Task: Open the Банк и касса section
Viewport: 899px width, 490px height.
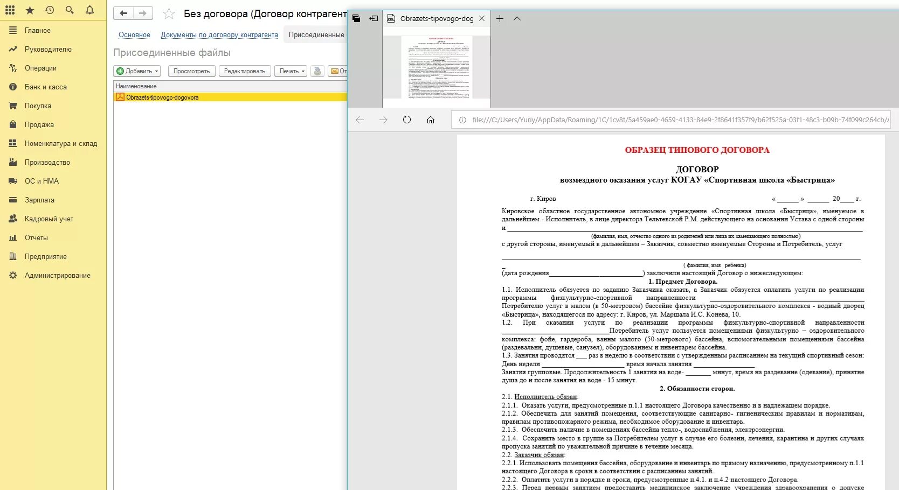Action: 46,87
